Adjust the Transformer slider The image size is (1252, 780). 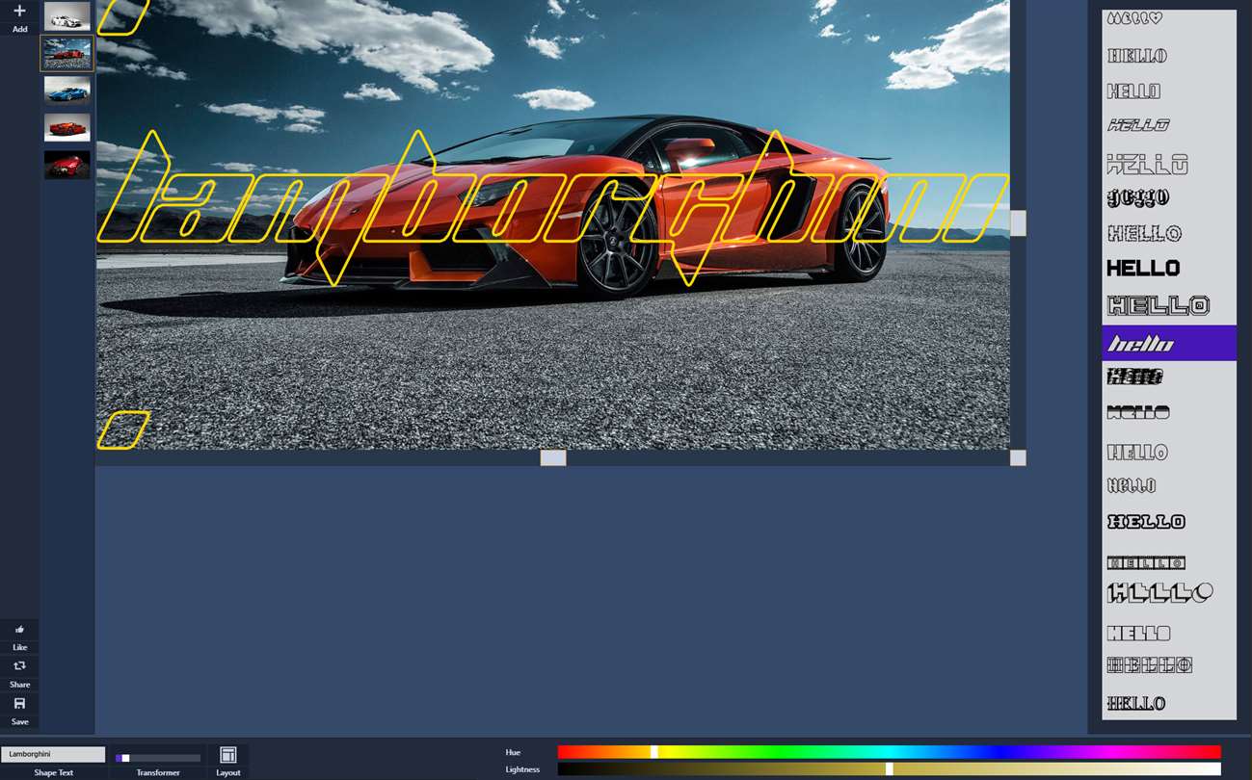(x=158, y=758)
